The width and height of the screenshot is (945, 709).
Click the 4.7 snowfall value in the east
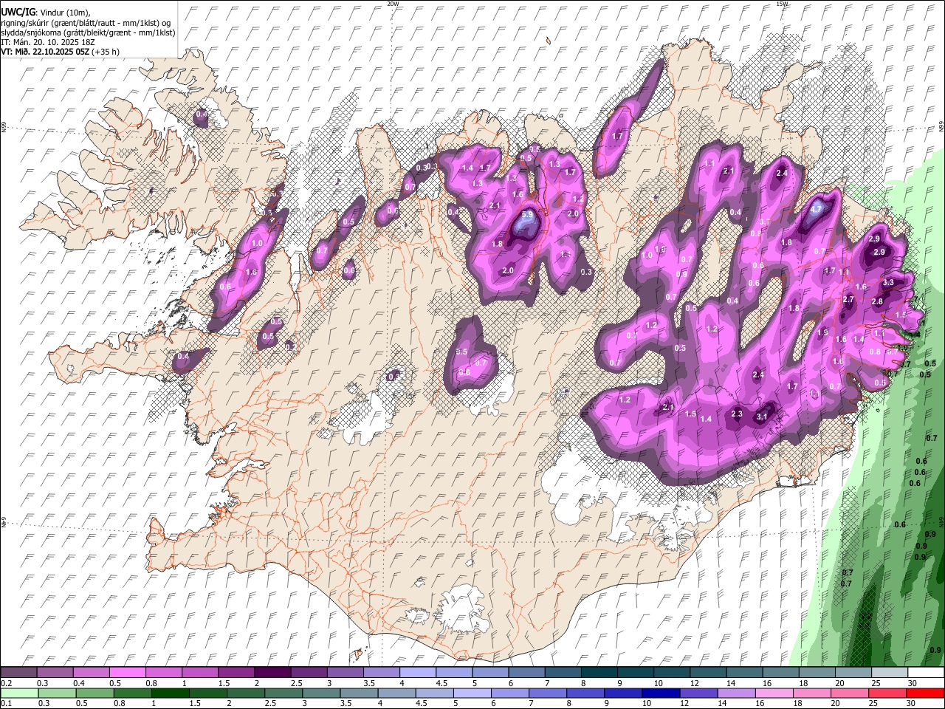click(816, 209)
